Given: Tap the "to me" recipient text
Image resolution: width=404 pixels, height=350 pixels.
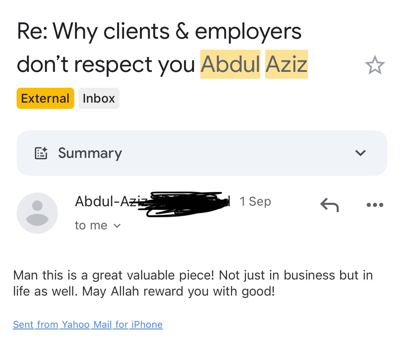Looking at the screenshot, I should point(91,225).
